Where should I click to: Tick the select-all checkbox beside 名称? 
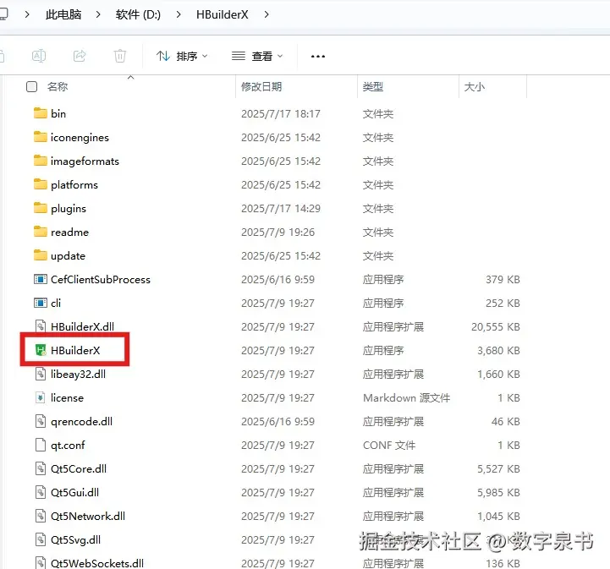coord(31,87)
